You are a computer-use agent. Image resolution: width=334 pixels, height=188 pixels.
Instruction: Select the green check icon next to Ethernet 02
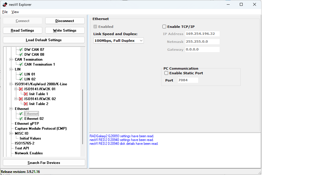[x=20, y=118]
